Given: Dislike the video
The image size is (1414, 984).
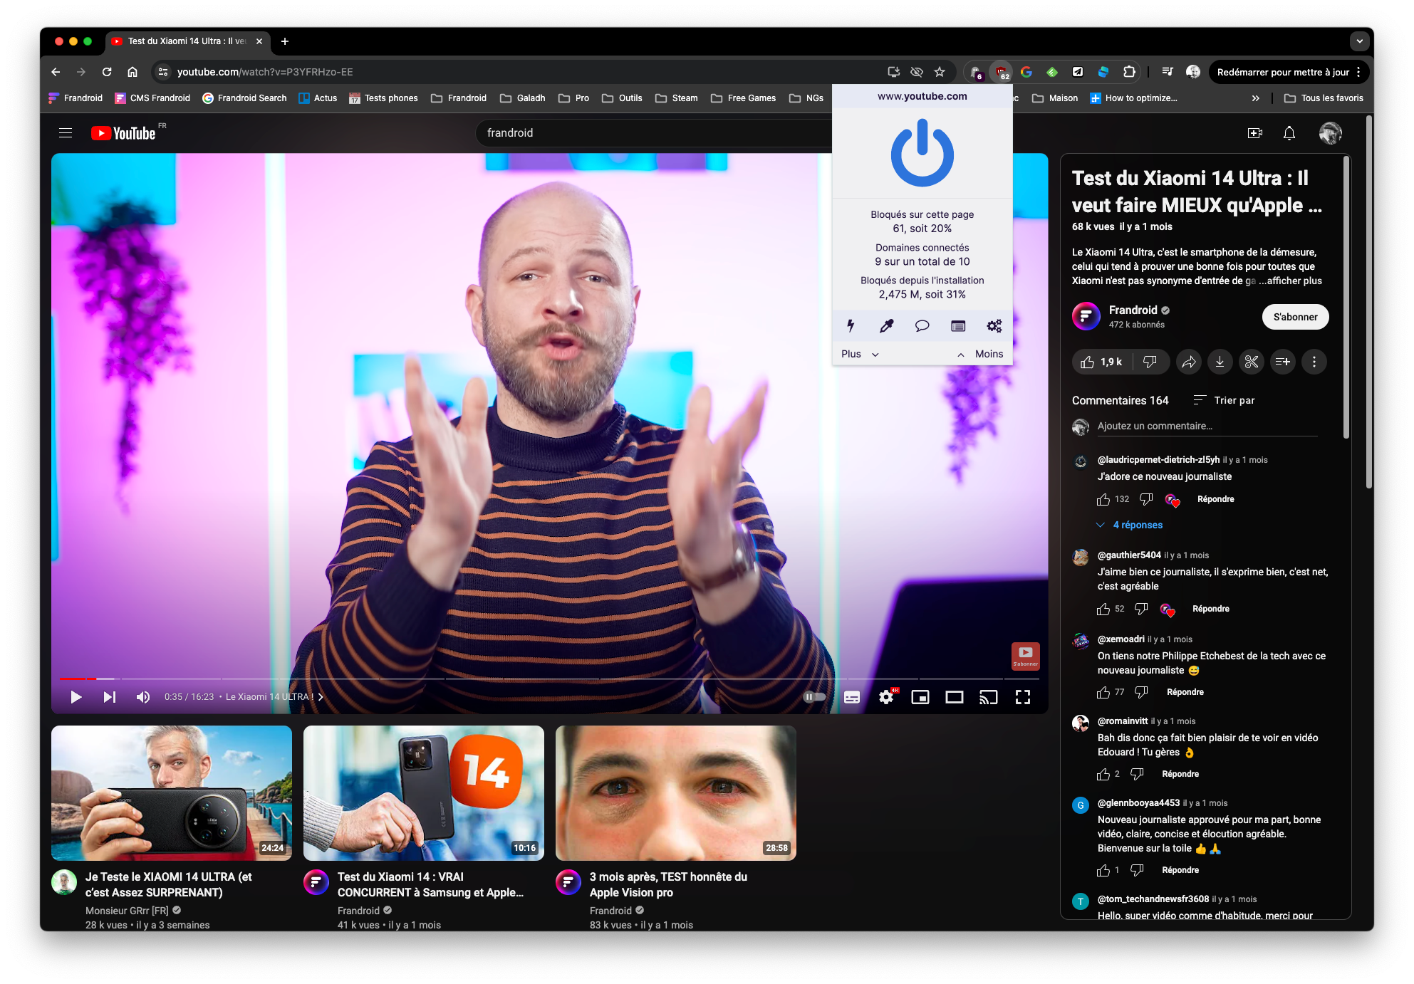Looking at the screenshot, I should [x=1150, y=362].
